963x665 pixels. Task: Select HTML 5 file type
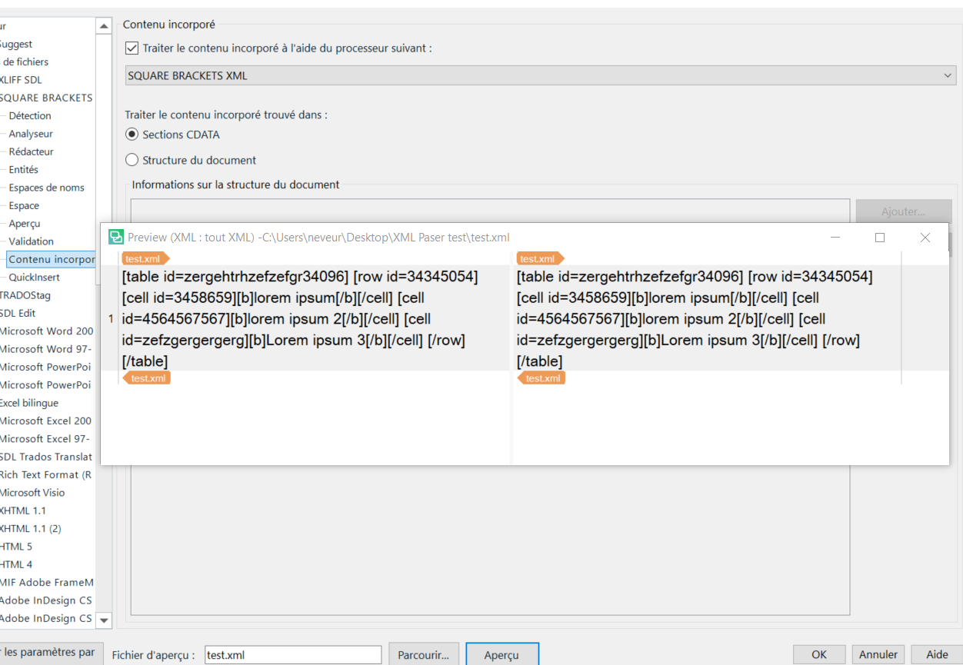(16, 547)
